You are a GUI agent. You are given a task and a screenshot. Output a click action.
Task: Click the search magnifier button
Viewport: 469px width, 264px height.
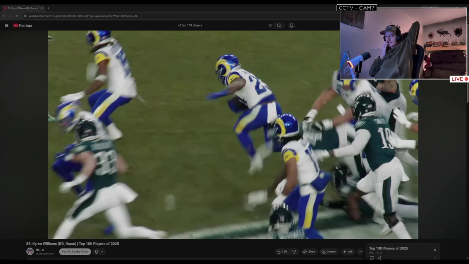click(279, 26)
